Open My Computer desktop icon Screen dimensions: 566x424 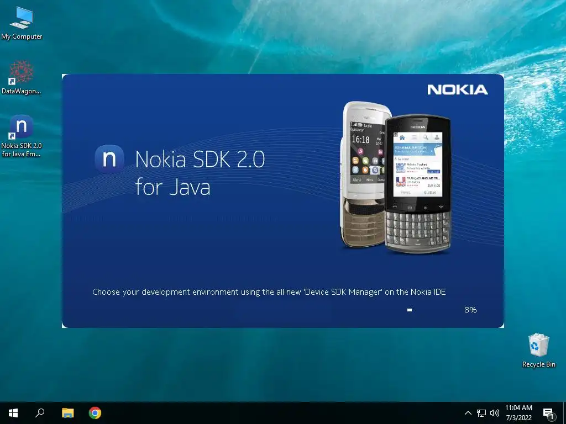pos(22,23)
